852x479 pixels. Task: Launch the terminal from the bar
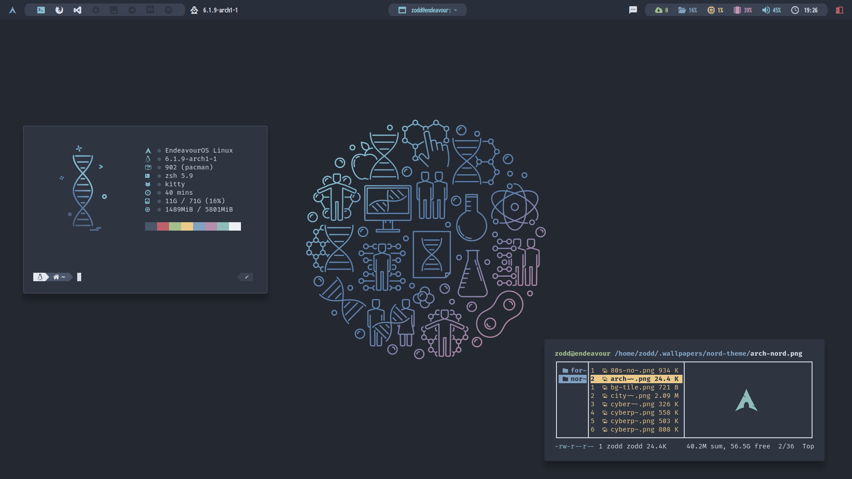click(41, 10)
